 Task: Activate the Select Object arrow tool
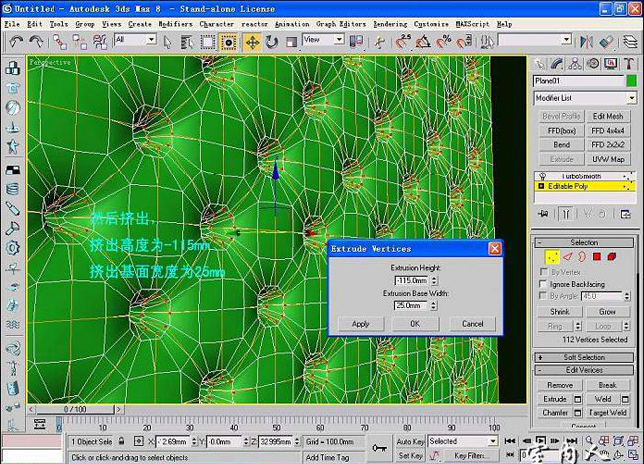pos(167,42)
